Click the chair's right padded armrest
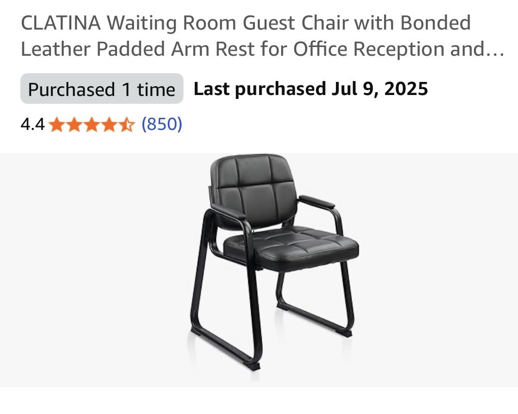This screenshot has height=414, width=518. pyautogui.click(x=316, y=202)
